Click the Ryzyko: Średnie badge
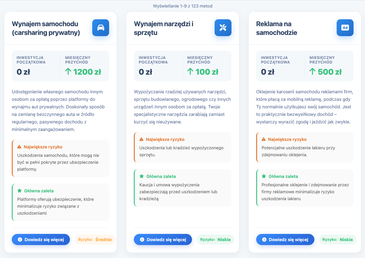 [x=95, y=240]
